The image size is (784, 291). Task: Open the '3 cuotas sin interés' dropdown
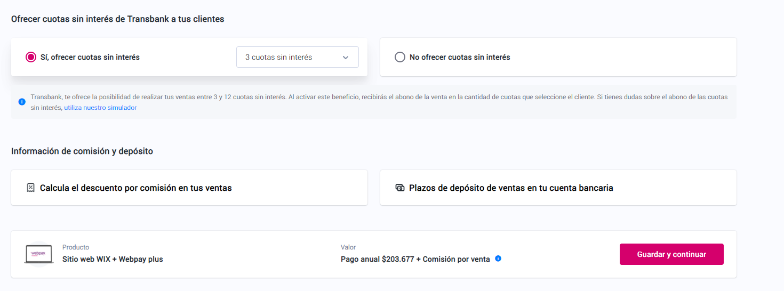298,57
